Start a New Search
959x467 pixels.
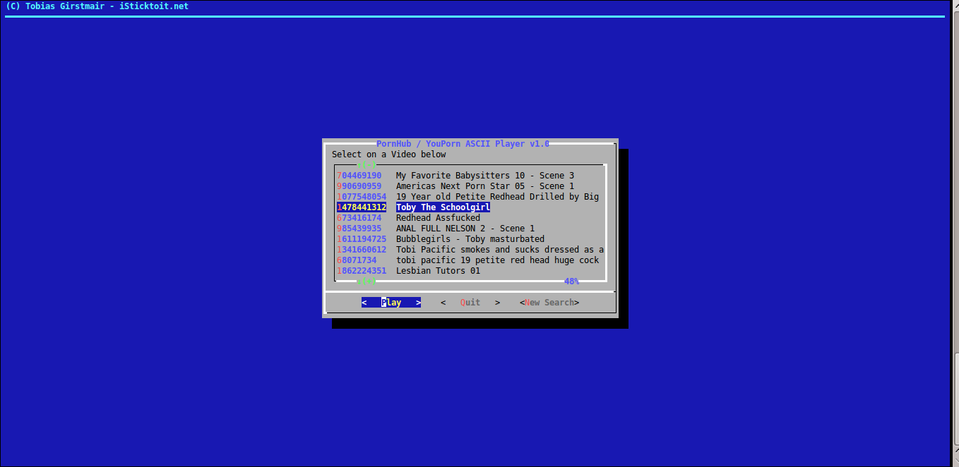pyautogui.click(x=549, y=303)
